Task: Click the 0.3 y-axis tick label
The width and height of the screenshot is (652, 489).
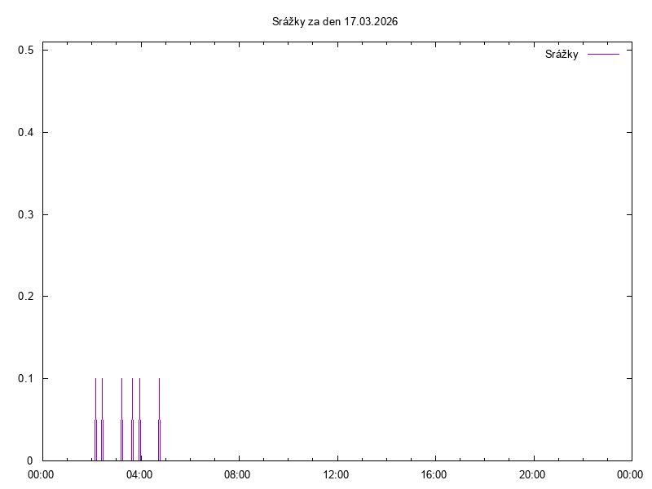Action: click(25, 215)
